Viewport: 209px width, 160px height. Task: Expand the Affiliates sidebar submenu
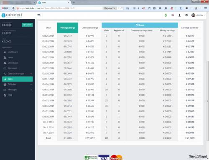pyautogui.click(x=18, y=84)
